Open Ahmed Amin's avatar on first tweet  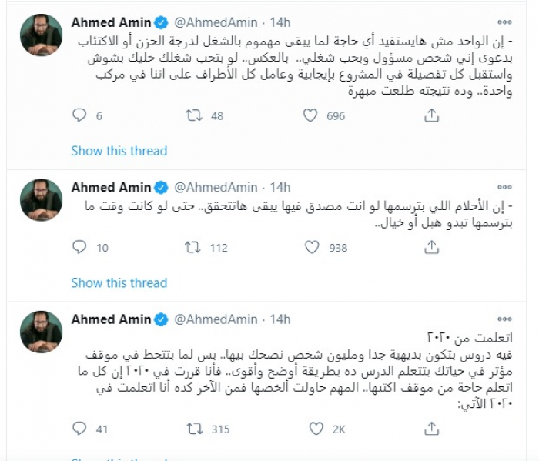[41, 35]
